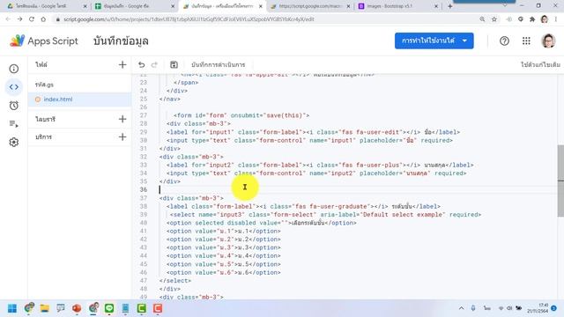Click the </select> closing tag line
This screenshot has width=564, height=317.
175,281
